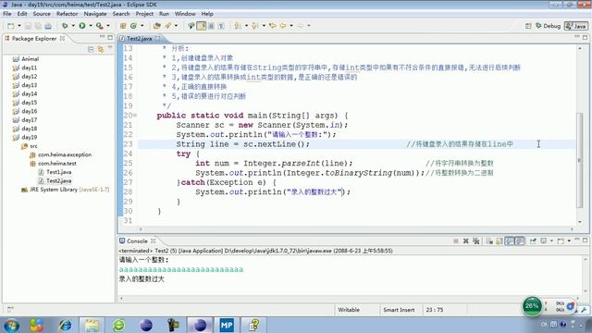Switch to the Debug perspective
Viewport: 592px width, 333px height.
coord(548,26)
